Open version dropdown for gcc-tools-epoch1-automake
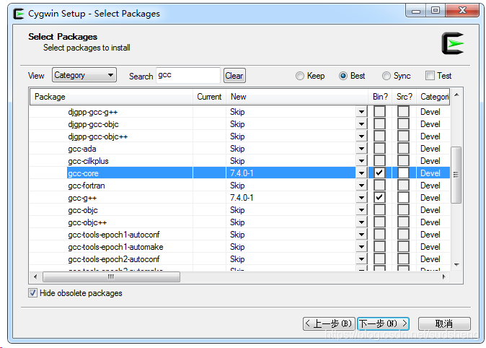 361,247
